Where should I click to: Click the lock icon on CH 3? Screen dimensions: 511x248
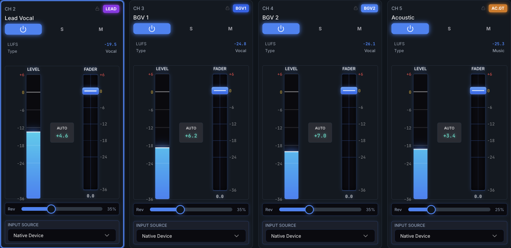227,8
